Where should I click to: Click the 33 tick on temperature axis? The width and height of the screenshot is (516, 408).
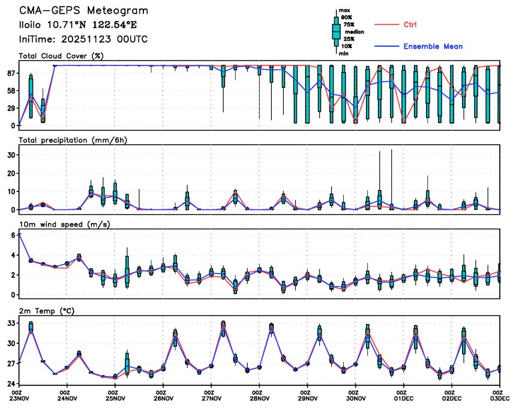(x=10, y=323)
